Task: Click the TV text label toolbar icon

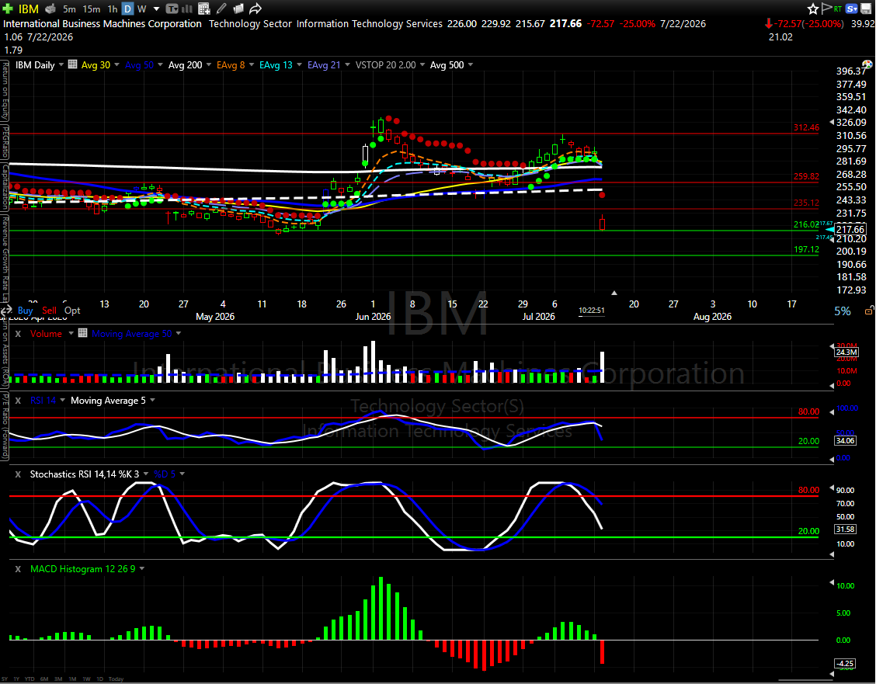Action: (x=172, y=9)
